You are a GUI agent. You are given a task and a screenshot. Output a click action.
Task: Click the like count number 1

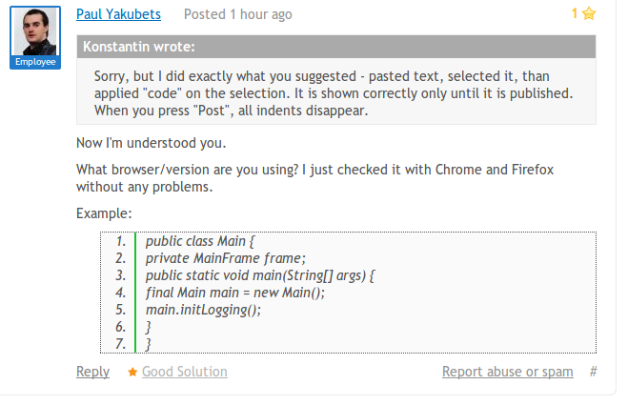[x=575, y=14]
